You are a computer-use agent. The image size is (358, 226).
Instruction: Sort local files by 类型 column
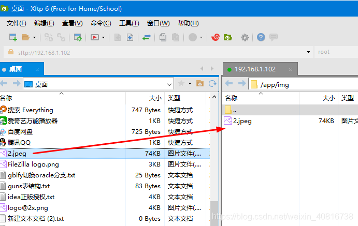click(185, 98)
